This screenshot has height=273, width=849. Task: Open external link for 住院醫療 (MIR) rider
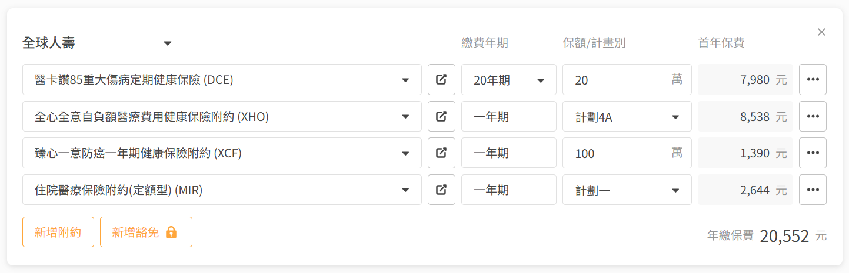(x=441, y=190)
